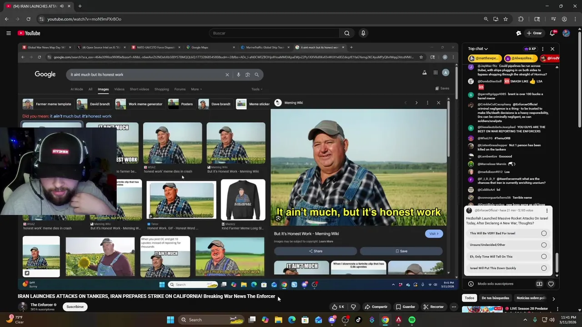Viewport: 582px width, 327px height.
Task: Click the Crear button
Action: [x=534, y=33]
